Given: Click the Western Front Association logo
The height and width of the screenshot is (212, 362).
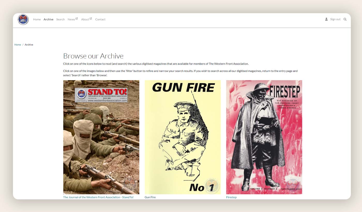Looking at the screenshot, I should 23,19.
